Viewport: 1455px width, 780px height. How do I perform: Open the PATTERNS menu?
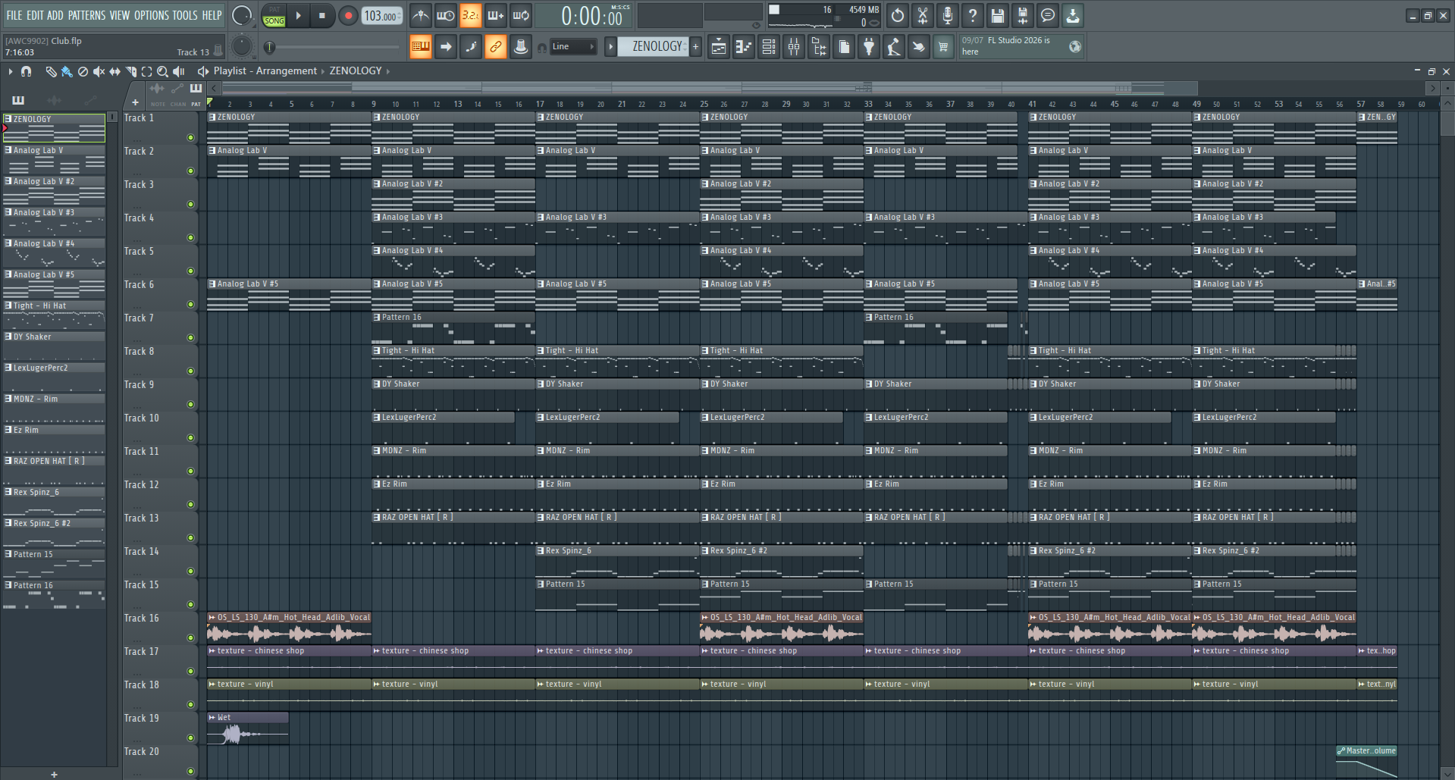tap(87, 15)
